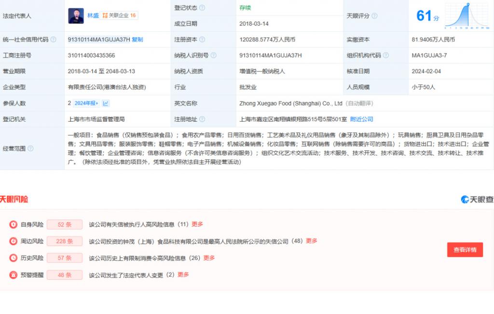
Task: Open the 附近公司 nearby companies link
Action: (x=361, y=119)
